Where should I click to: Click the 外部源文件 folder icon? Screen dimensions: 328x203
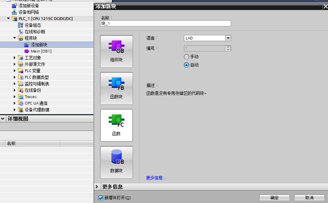20,64
